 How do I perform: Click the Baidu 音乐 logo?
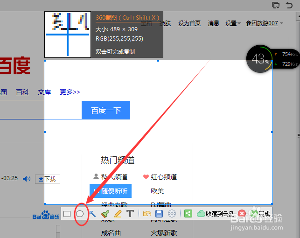coord(46,215)
